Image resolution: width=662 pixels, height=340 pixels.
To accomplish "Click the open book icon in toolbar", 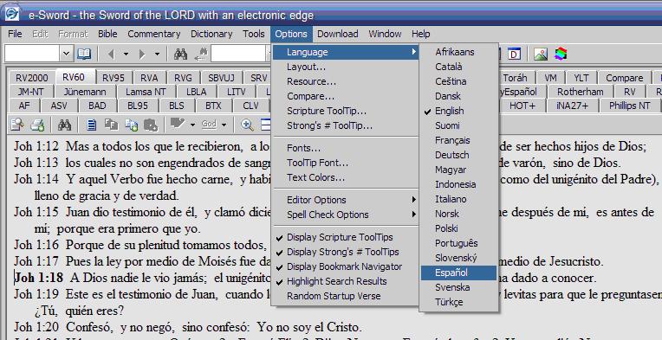I will pos(84,54).
